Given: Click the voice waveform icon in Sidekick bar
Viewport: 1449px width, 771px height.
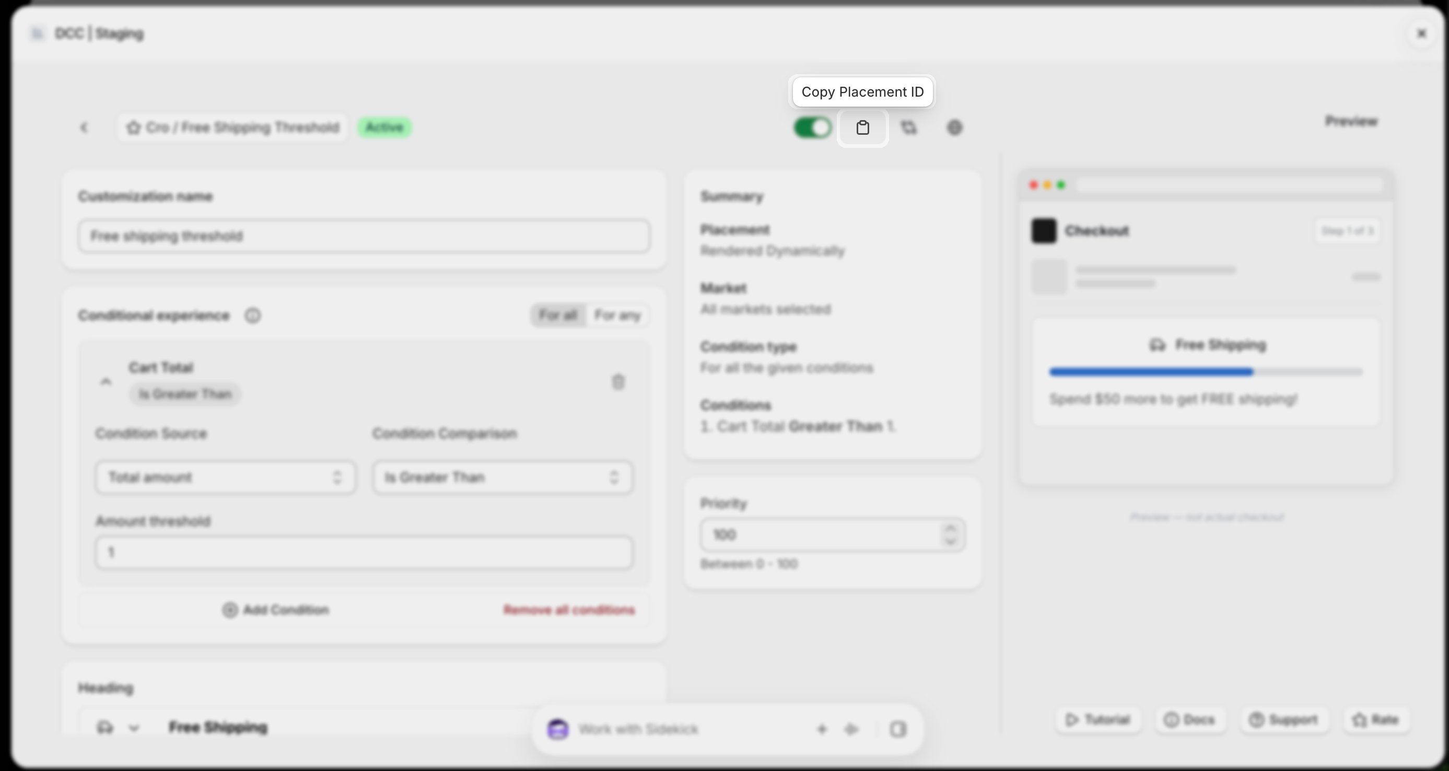Looking at the screenshot, I should pyautogui.click(x=851, y=729).
